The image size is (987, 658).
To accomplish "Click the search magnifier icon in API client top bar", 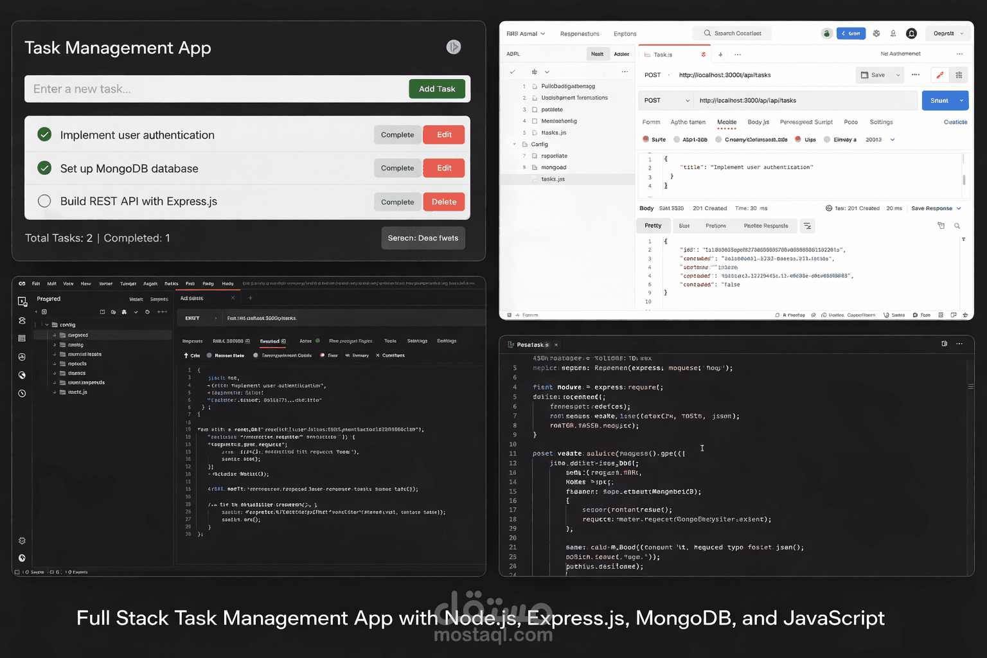I will (x=707, y=33).
